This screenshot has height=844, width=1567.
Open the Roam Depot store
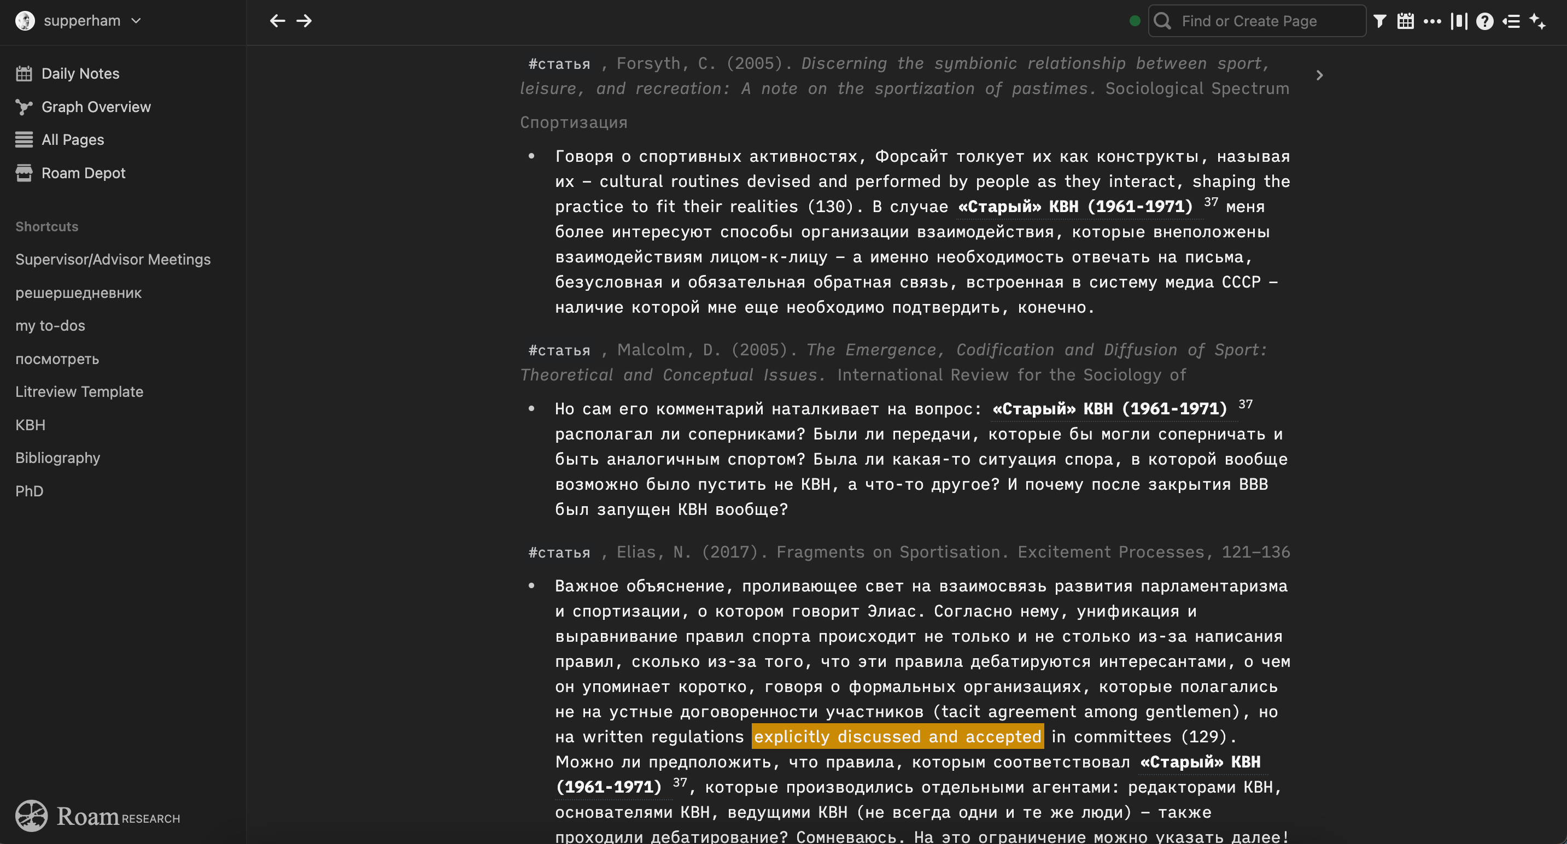click(x=83, y=173)
